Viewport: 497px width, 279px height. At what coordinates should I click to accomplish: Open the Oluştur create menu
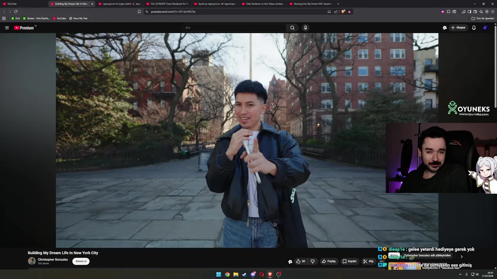point(458,28)
